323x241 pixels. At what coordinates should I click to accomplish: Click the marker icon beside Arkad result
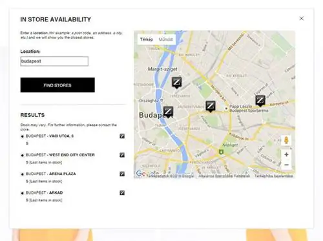[122, 193]
